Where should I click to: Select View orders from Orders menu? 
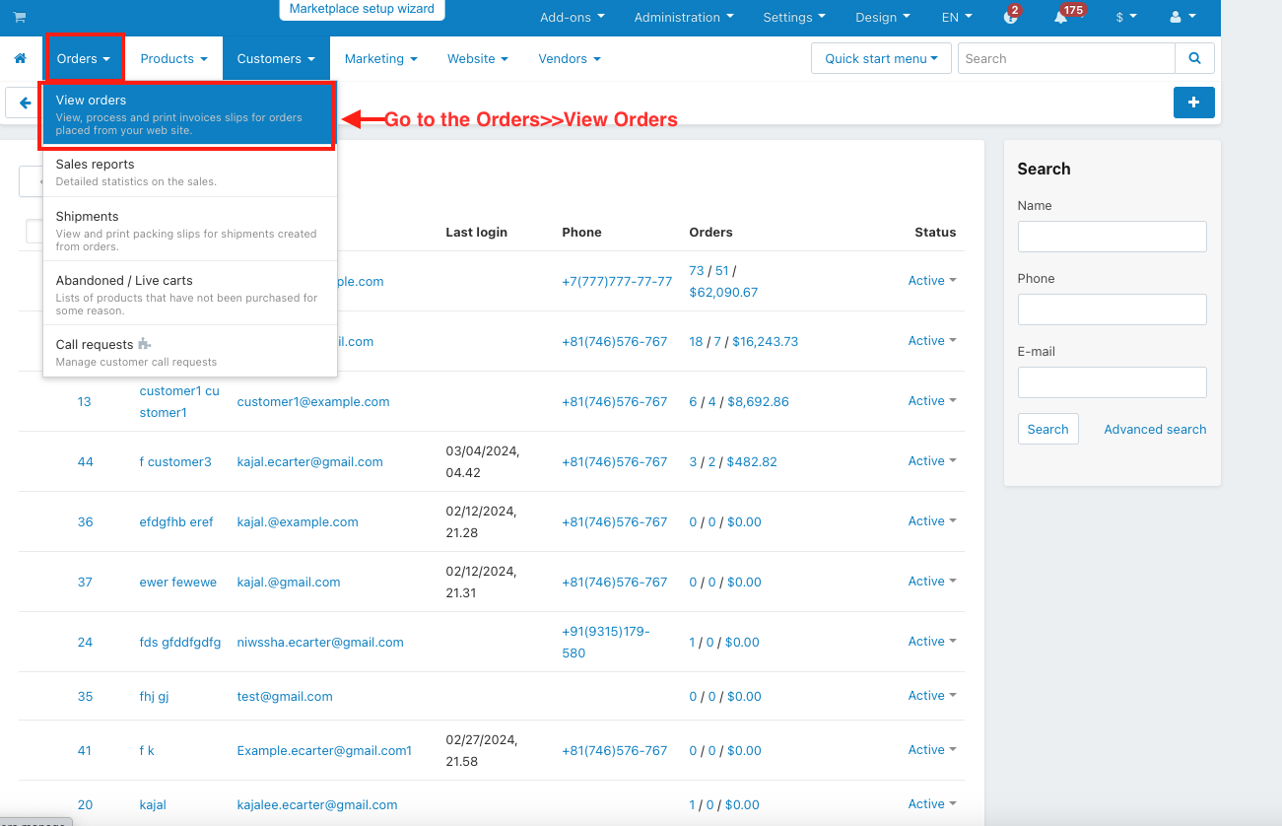point(187,114)
